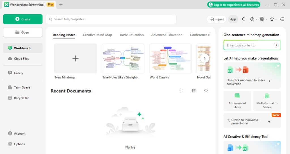The width and height of the screenshot is (290, 154).
Task: Open Take Notes Like a Straight template
Action: (x=123, y=58)
